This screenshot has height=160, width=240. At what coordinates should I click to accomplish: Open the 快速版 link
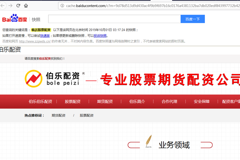pos(45,36)
